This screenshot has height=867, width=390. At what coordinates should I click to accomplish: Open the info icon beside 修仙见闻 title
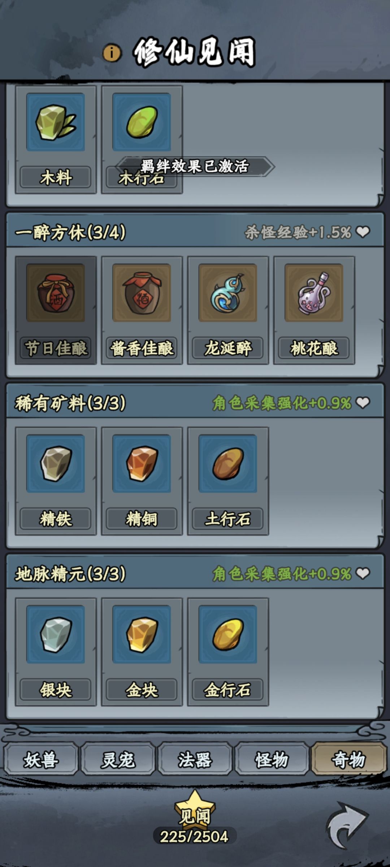coord(112,53)
